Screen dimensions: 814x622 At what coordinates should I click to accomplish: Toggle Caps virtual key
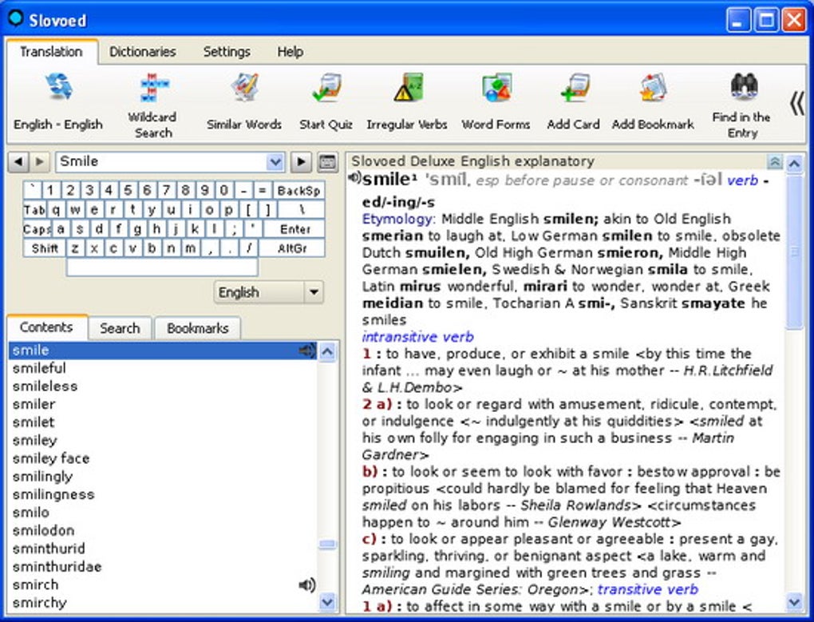37,229
